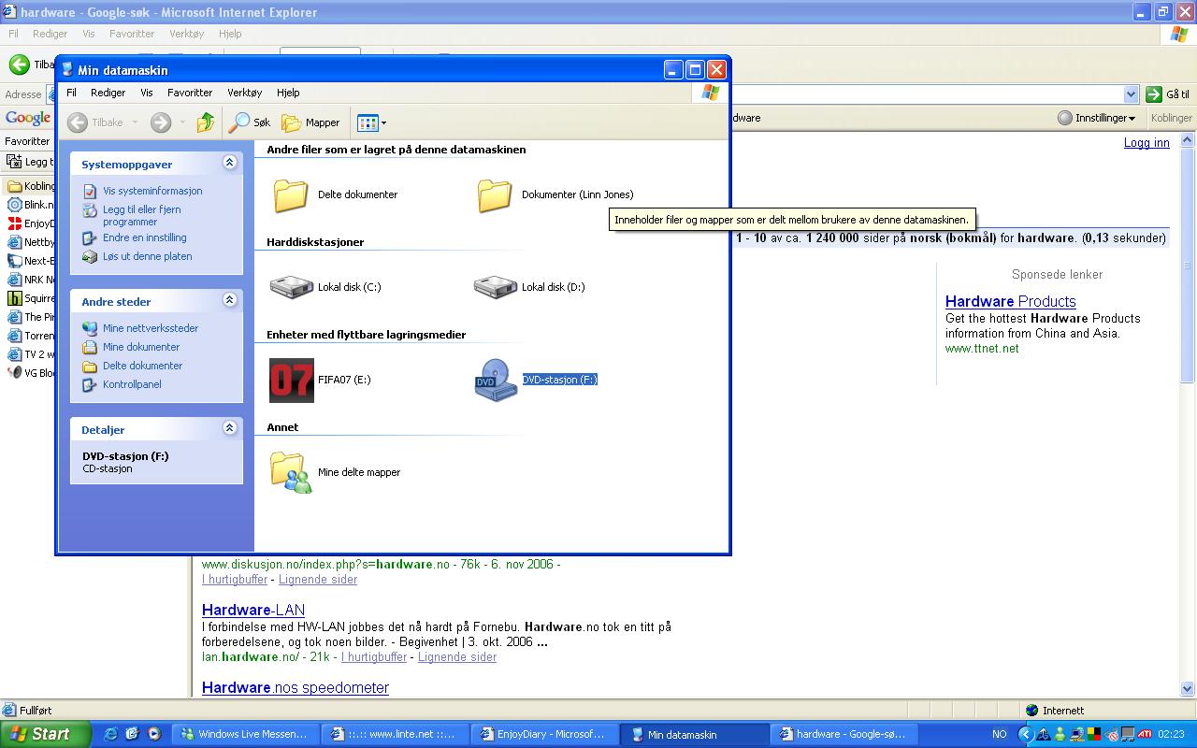Open Hardware Products sponsored link
Screen dimensions: 1197x748
pos(1011,301)
